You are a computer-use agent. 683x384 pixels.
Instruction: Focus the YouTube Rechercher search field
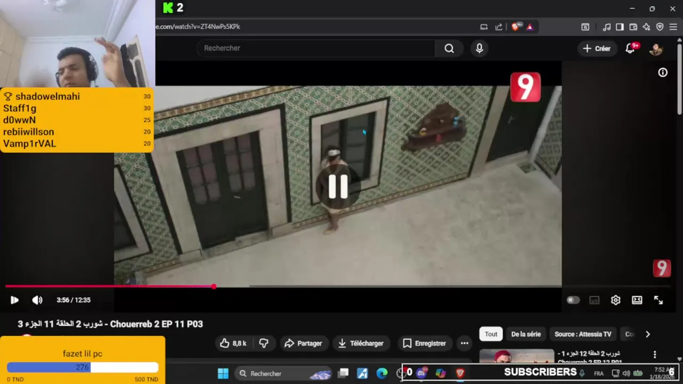[x=316, y=48]
